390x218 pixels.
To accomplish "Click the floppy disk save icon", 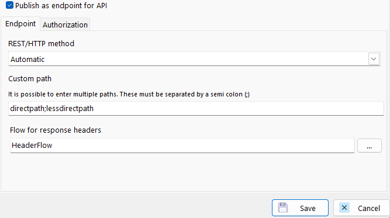I will click(283, 207).
